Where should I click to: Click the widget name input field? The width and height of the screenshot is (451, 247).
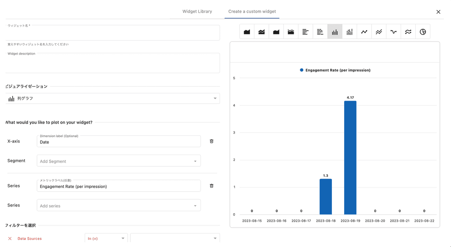pyautogui.click(x=113, y=32)
